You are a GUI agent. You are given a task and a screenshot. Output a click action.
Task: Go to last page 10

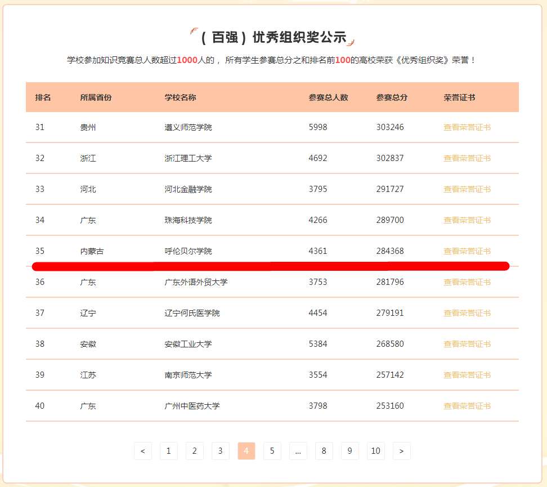tap(376, 451)
